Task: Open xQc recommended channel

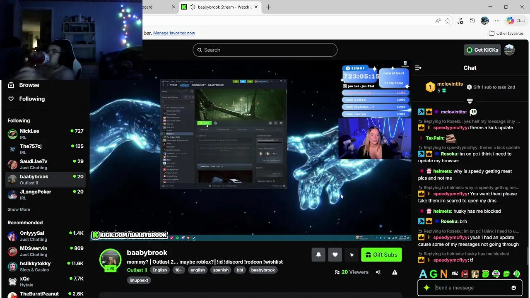Action: (x=46, y=281)
